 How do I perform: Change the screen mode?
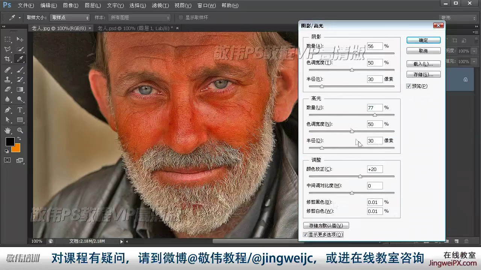click(20, 160)
